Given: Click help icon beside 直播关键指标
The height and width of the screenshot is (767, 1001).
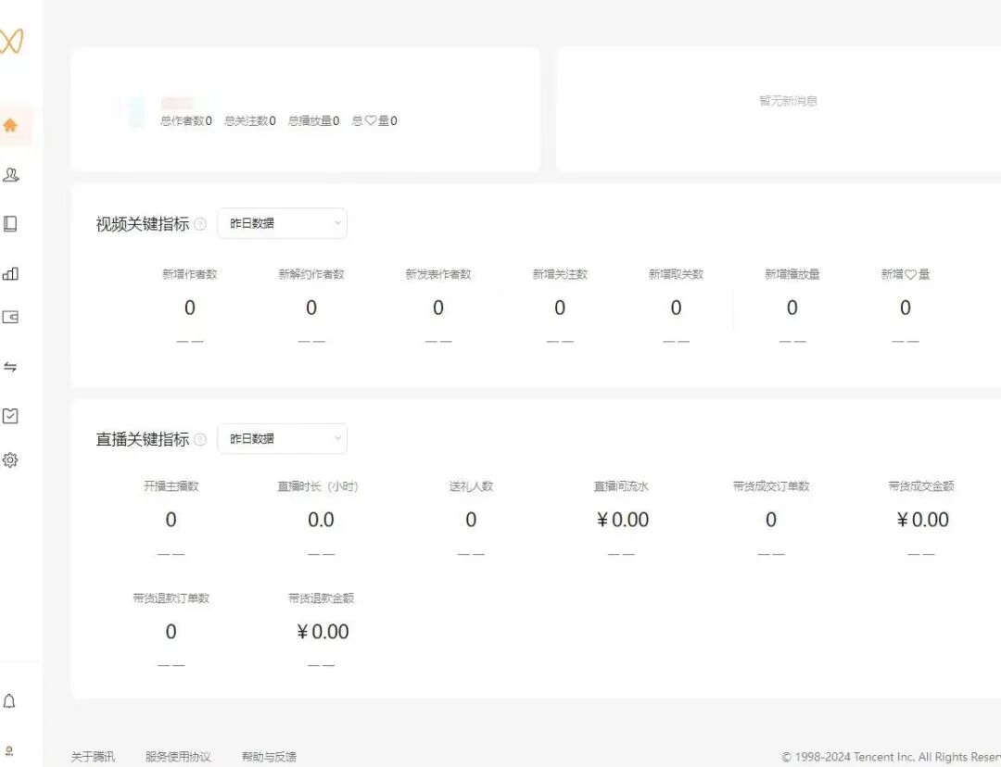Looking at the screenshot, I should [x=200, y=439].
